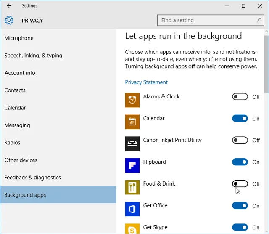Click the Canon Inkjet Print Utility icon
This screenshot has width=269, height=234.
click(x=132, y=144)
